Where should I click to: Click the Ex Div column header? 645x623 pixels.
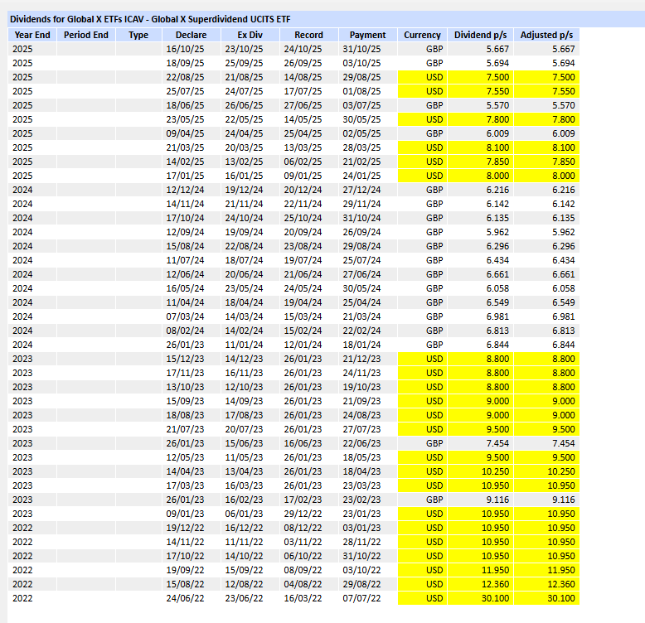point(250,35)
